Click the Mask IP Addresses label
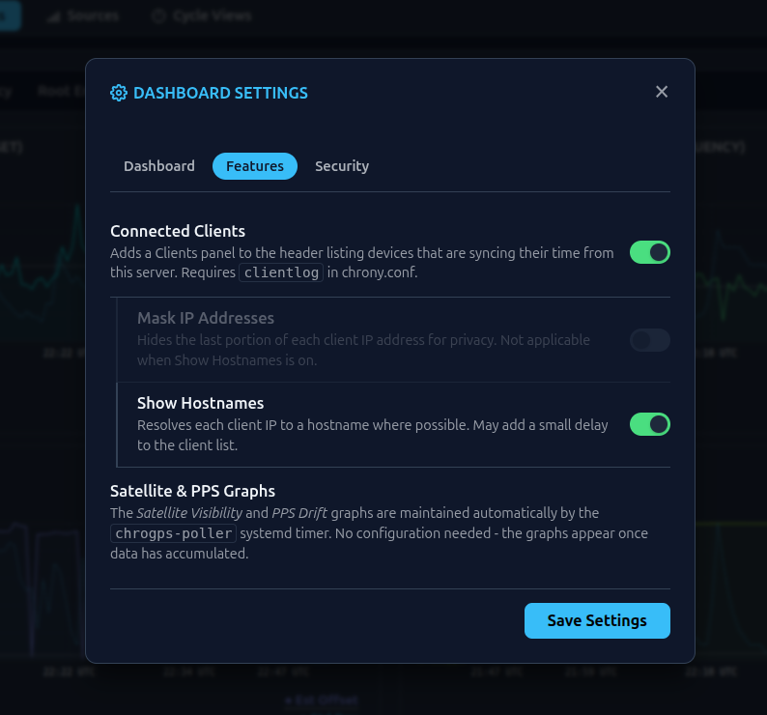Image resolution: width=767 pixels, height=715 pixels. (x=206, y=318)
